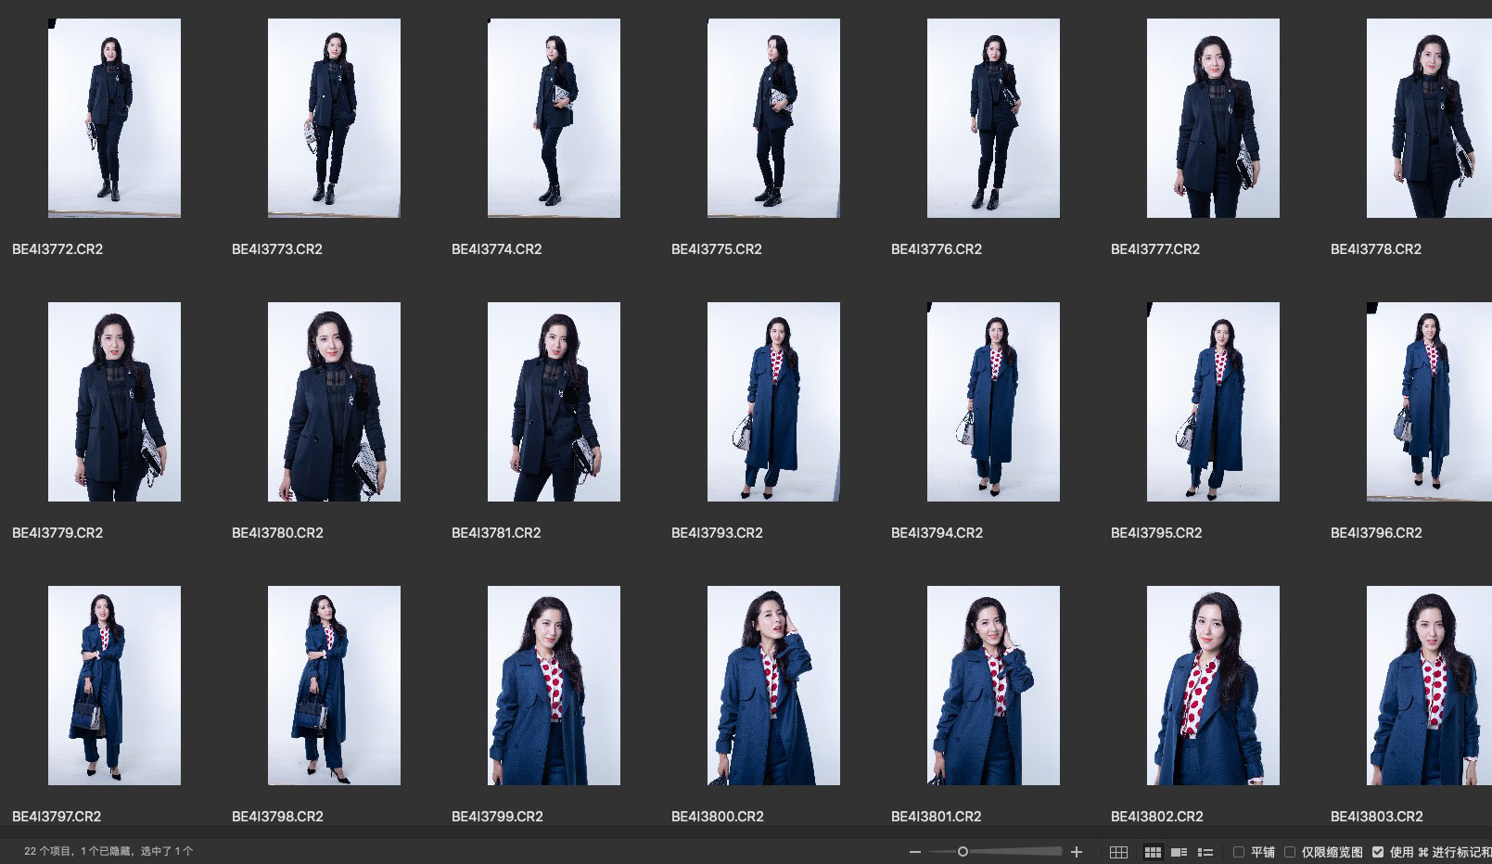The height and width of the screenshot is (864, 1492).
Task: Switch to details view layout
Action: pos(1180,852)
